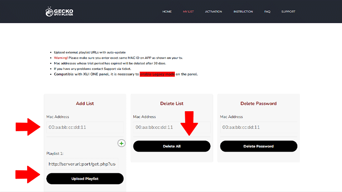Click the red arrow pointing at Upload Playlist
342x192 pixels.
[x=27, y=175]
